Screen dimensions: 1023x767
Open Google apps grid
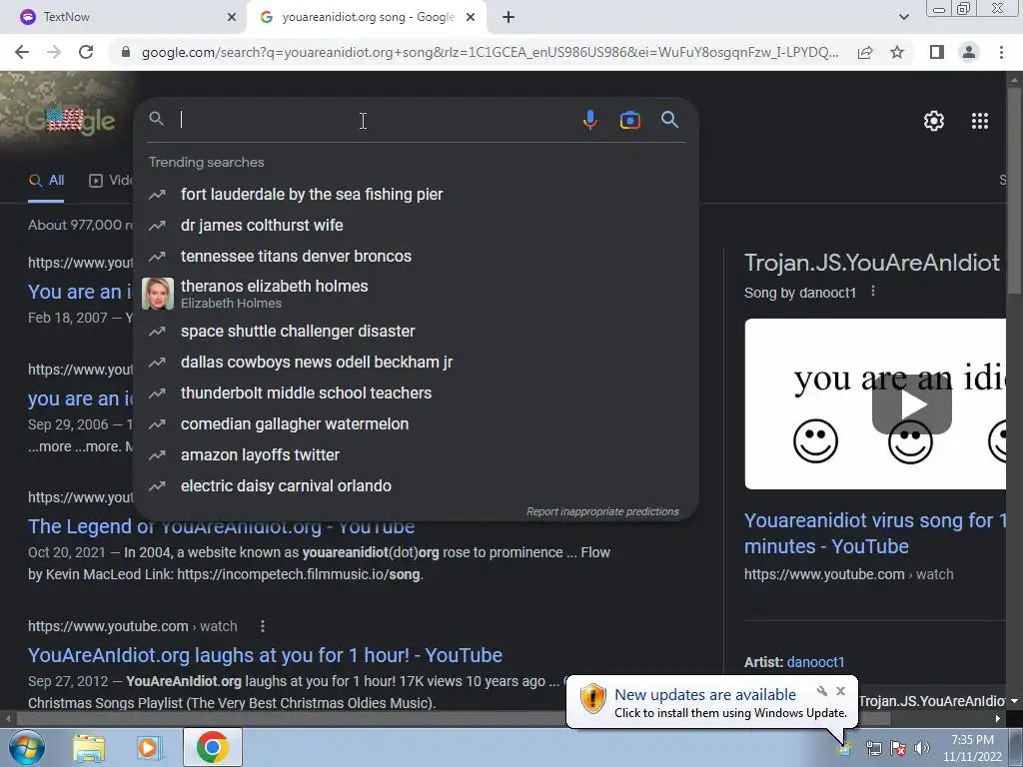pyautogui.click(x=980, y=121)
